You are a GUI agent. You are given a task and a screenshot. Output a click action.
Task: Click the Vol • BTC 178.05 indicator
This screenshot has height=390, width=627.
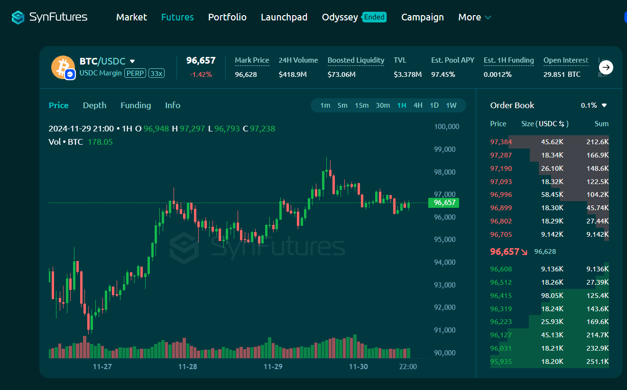(x=81, y=142)
